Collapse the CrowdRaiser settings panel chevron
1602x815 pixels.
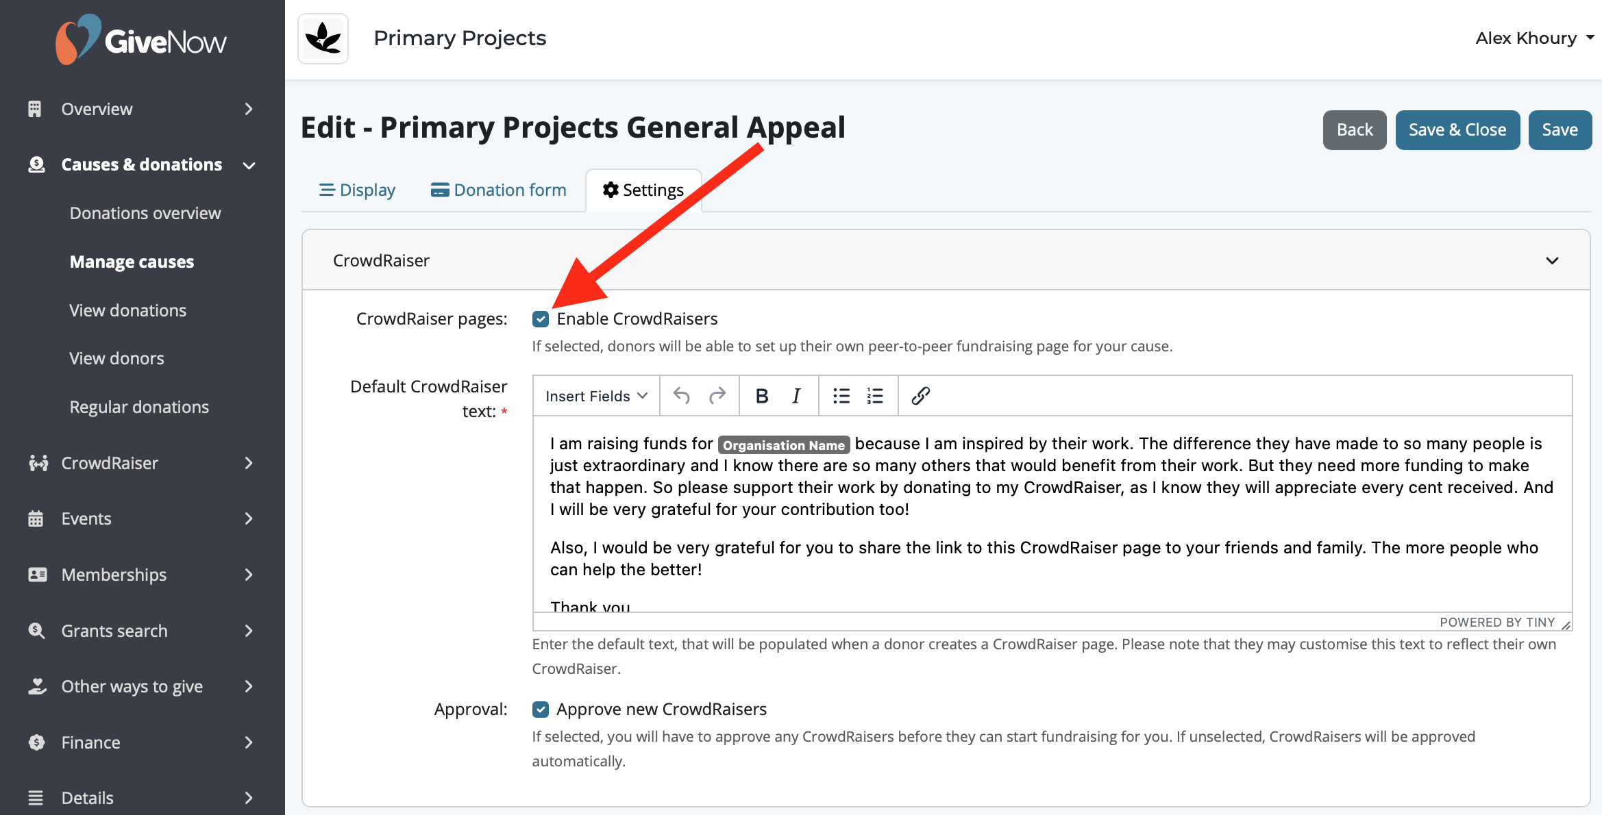click(1552, 260)
